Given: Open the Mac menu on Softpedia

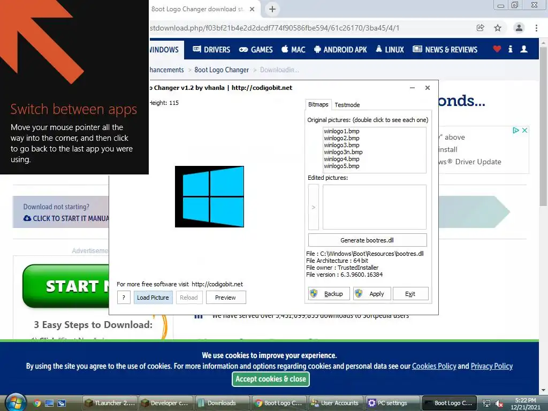Looking at the screenshot, I should [293, 49].
